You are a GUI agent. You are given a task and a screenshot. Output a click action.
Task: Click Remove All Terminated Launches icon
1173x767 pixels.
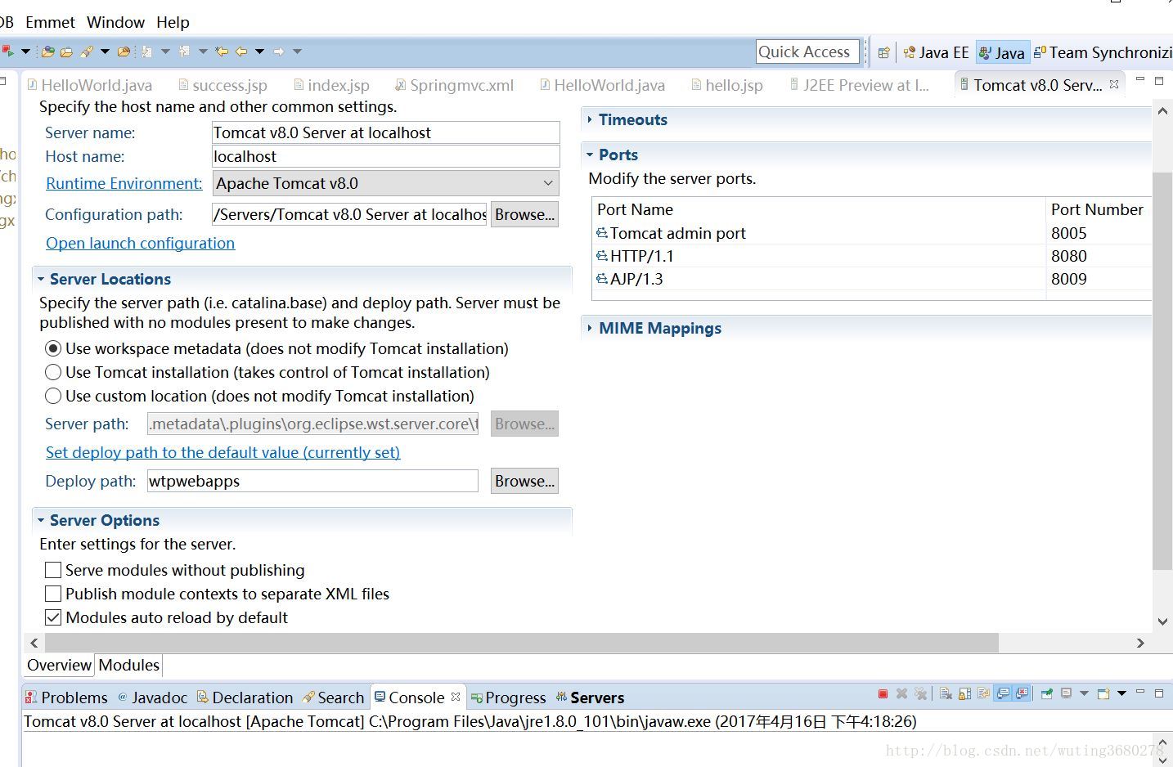coord(920,693)
